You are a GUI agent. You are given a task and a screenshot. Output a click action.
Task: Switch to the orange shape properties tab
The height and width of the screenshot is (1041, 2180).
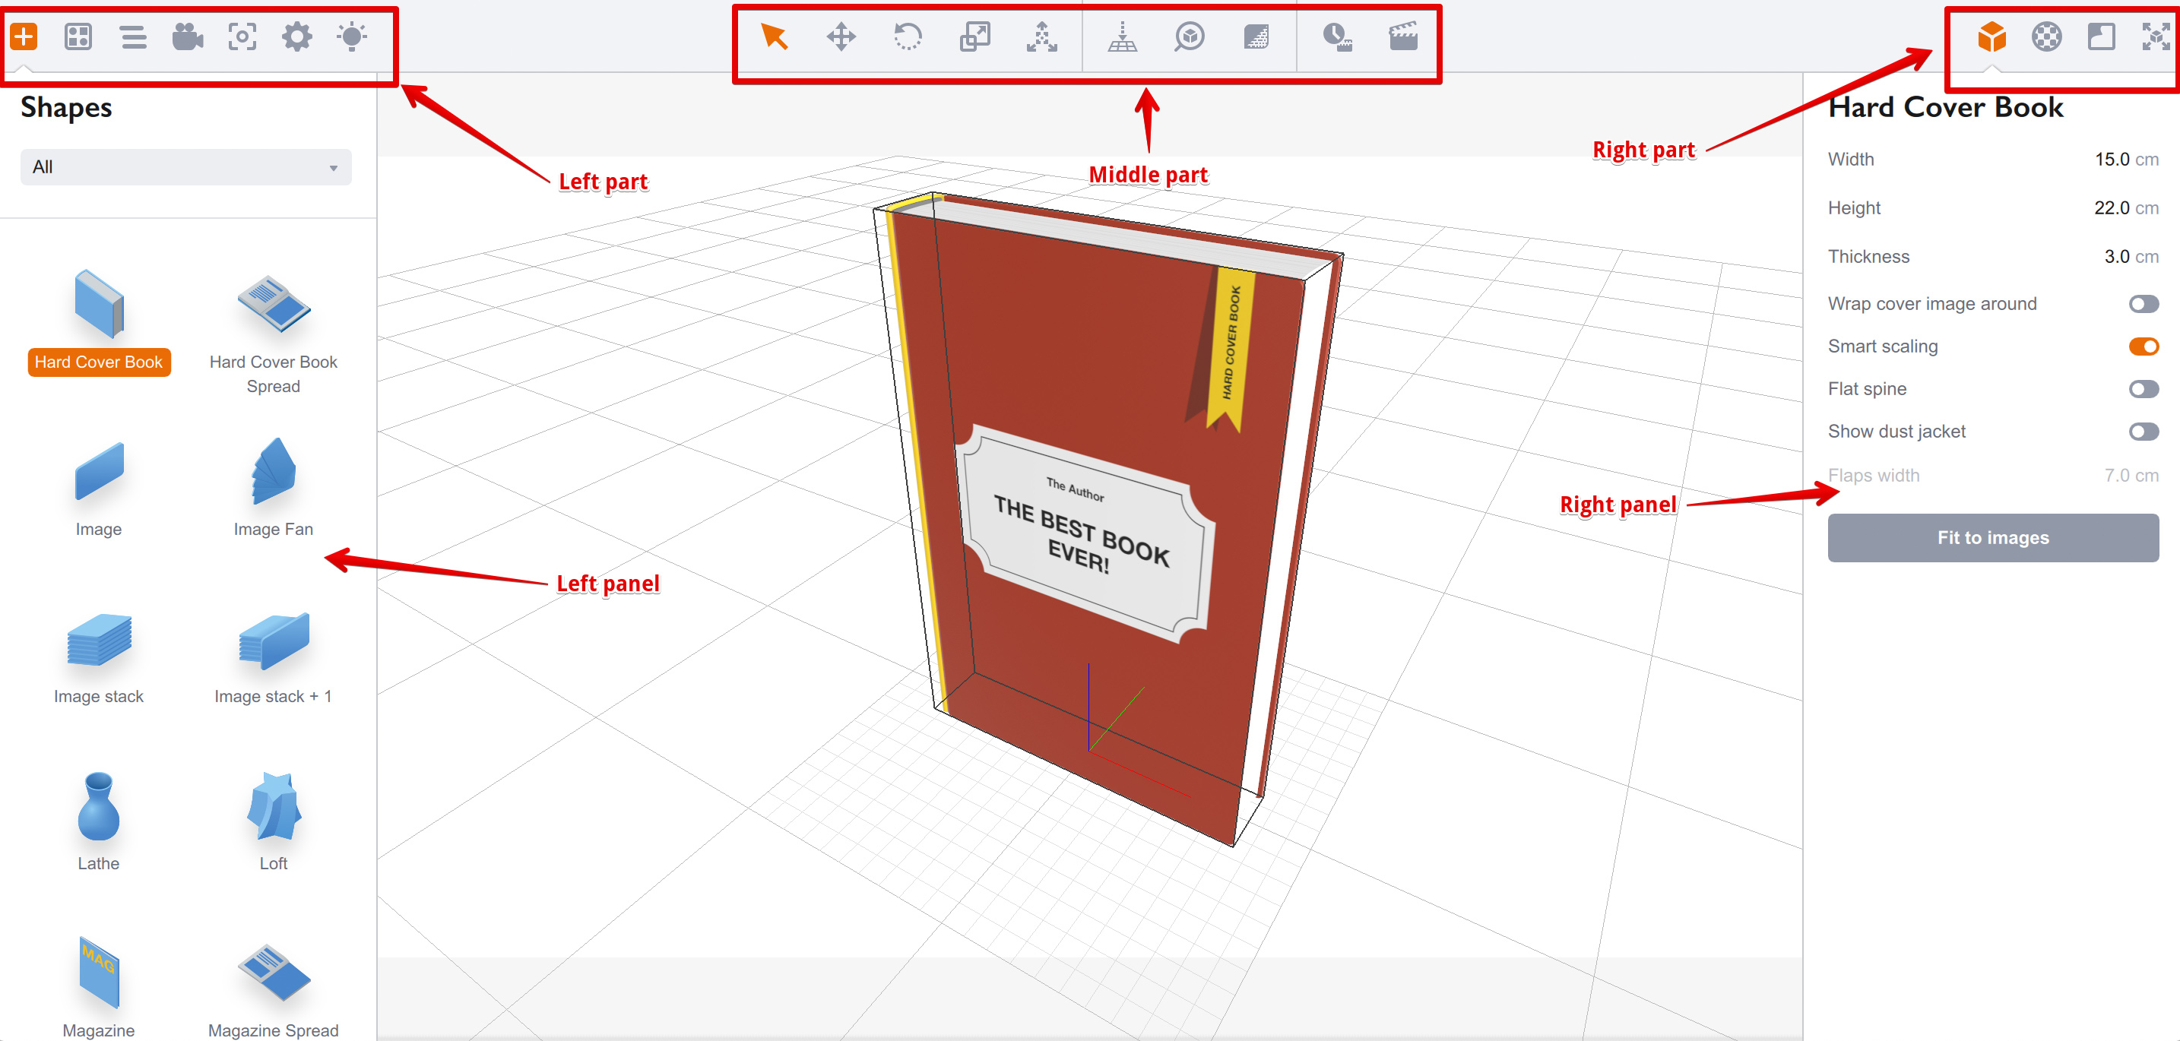point(1991,37)
